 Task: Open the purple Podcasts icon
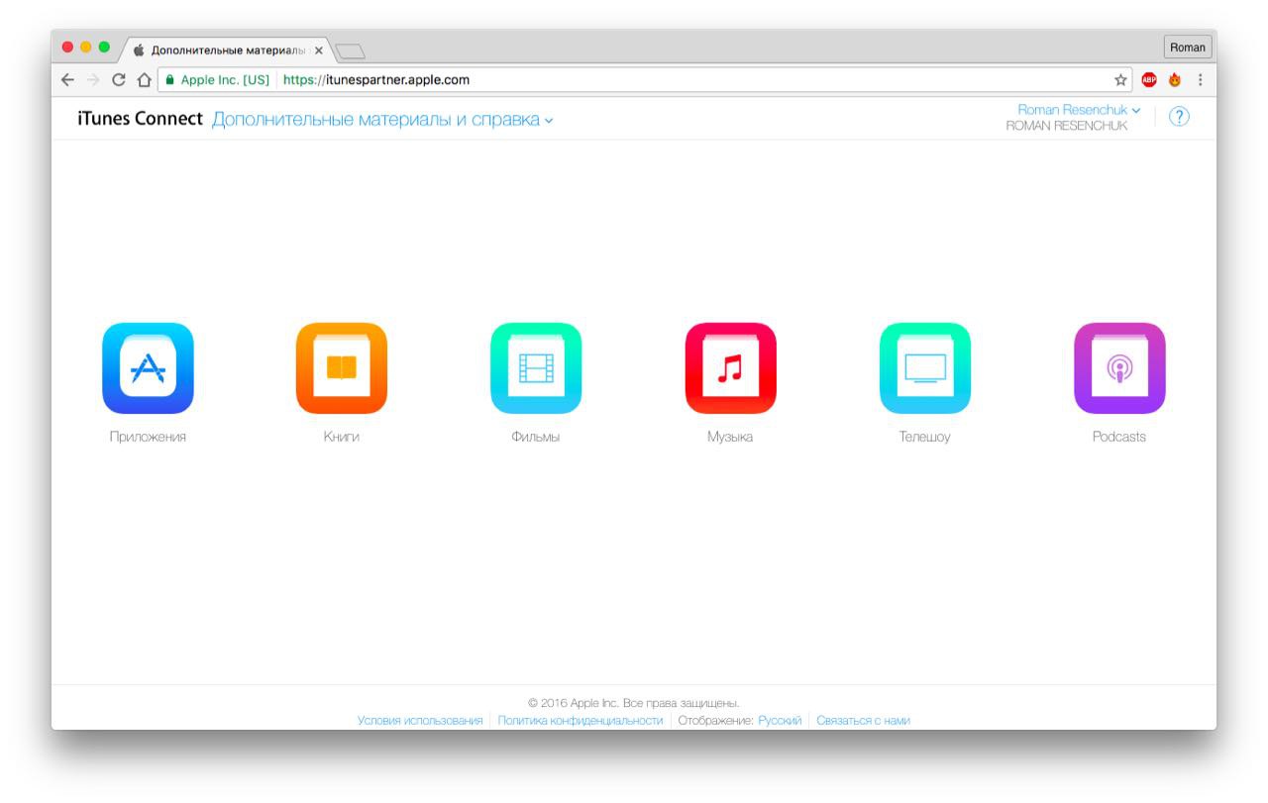click(1119, 368)
